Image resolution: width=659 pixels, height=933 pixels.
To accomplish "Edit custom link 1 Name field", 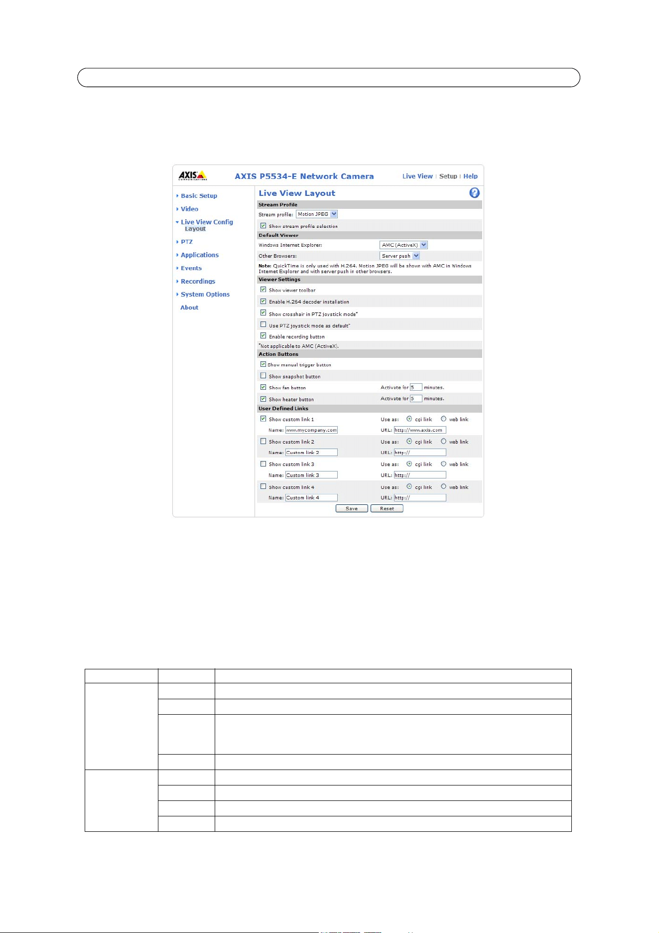I will tap(311, 430).
